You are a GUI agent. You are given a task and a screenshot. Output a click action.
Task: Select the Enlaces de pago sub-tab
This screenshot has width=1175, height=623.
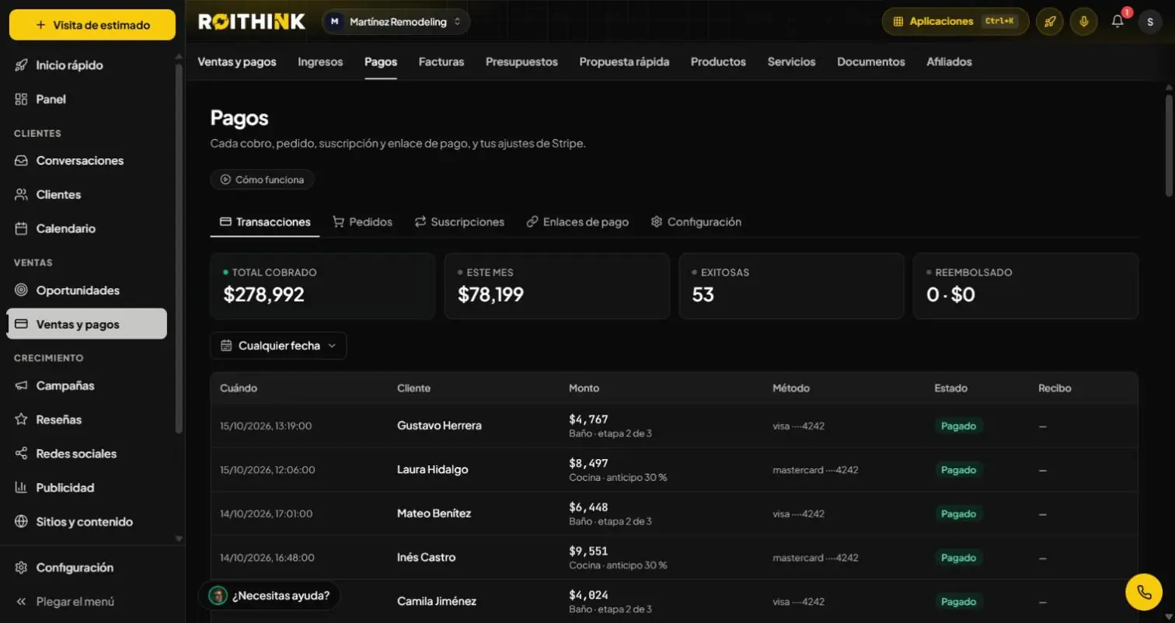point(577,222)
